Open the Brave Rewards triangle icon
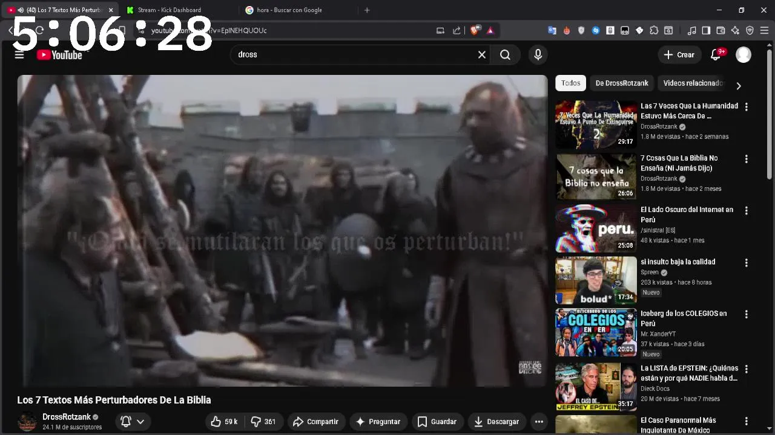The height and width of the screenshot is (435, 775). click(x=490, y=30)
